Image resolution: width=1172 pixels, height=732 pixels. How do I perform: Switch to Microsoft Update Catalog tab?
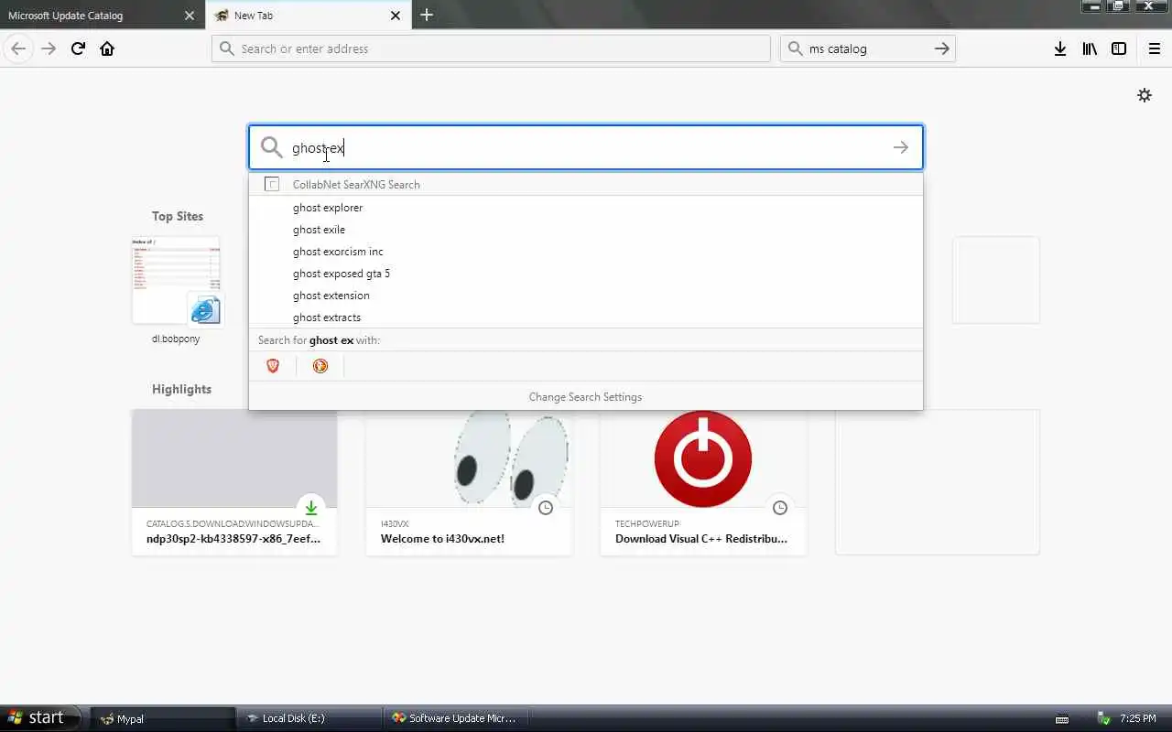(x=92, y=16)
